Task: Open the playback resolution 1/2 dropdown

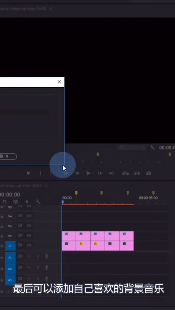Action: pos(132,148)
